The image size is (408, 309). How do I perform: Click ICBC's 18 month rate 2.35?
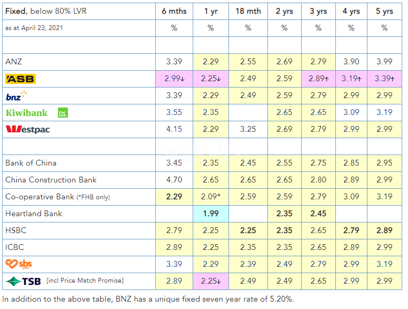click(x=248, y=247)
